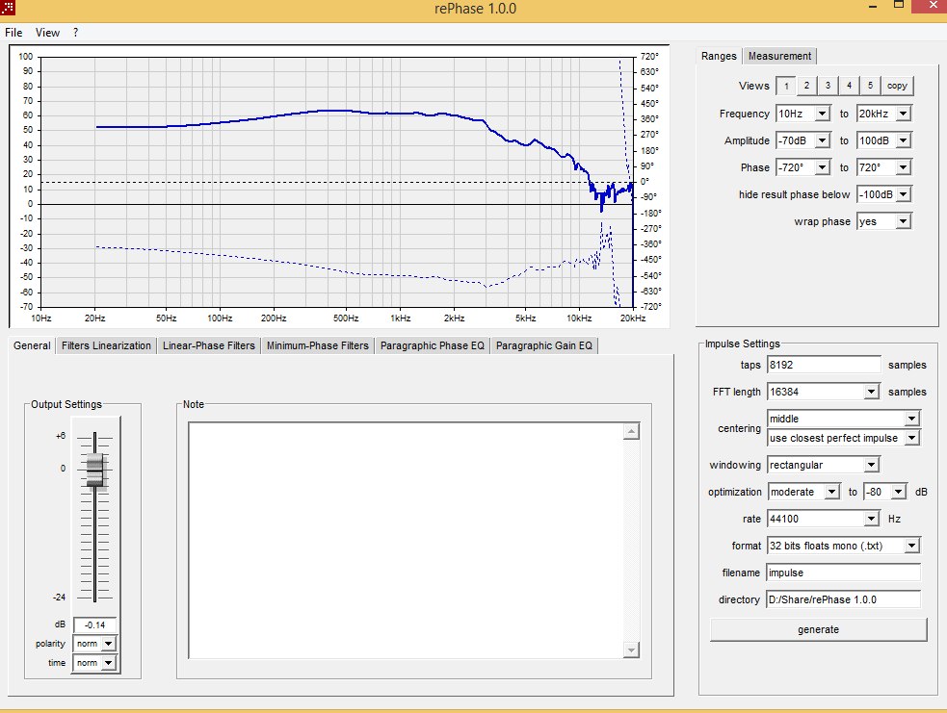Click the Note scrollbar down arrow

[631, 650]
